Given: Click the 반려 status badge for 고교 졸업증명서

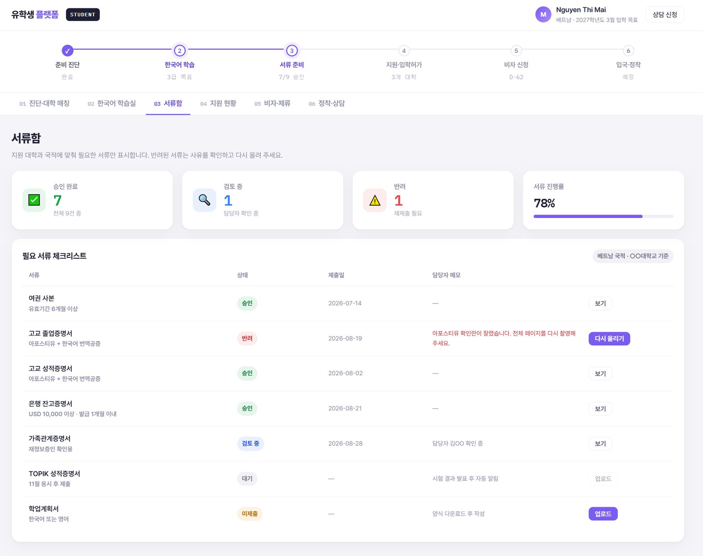Looking at the screenshot, I should click(247, 338).
